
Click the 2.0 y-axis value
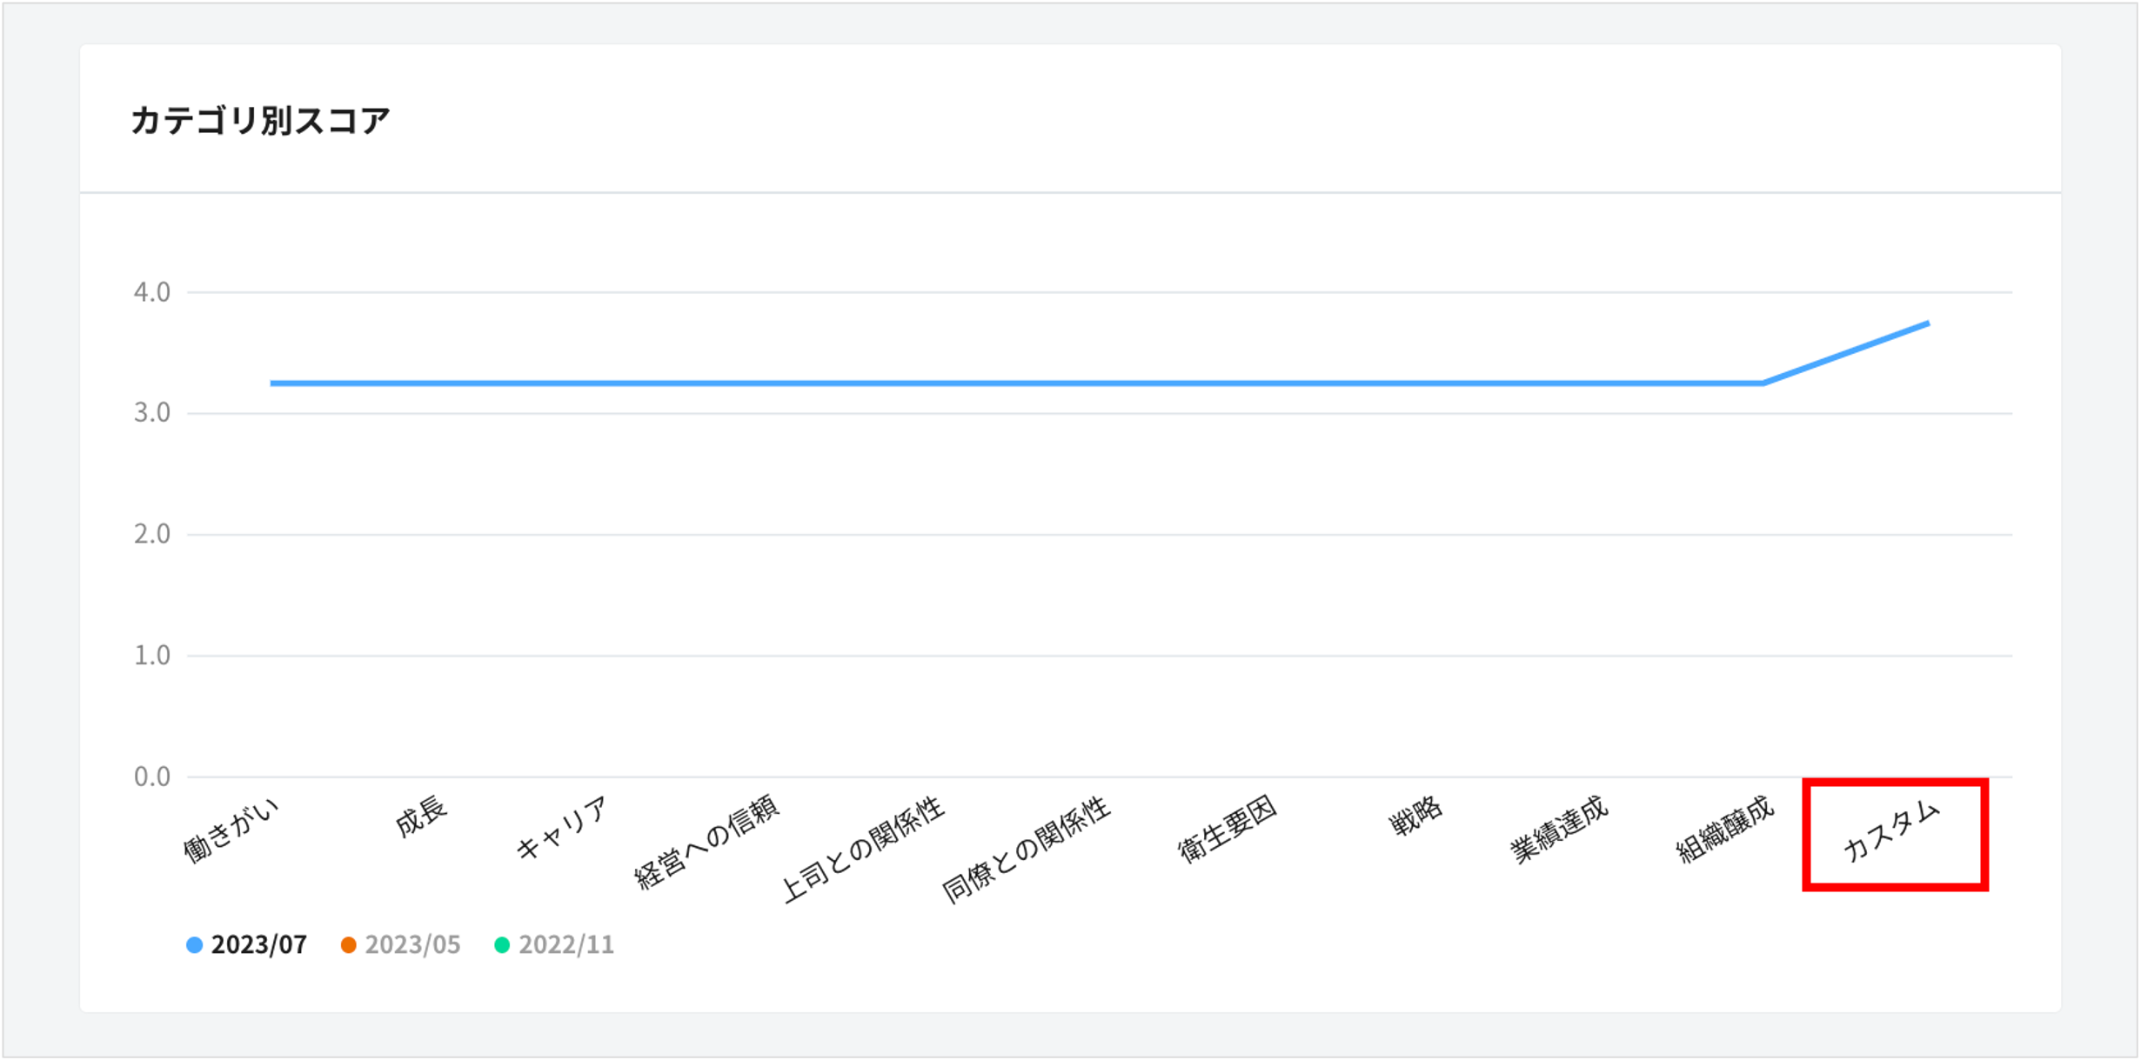pos(151,534)
